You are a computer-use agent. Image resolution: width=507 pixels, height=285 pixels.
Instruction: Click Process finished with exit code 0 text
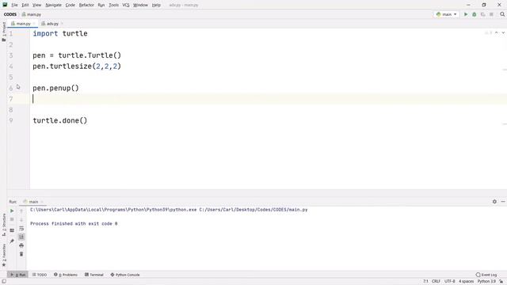point(74,223)
